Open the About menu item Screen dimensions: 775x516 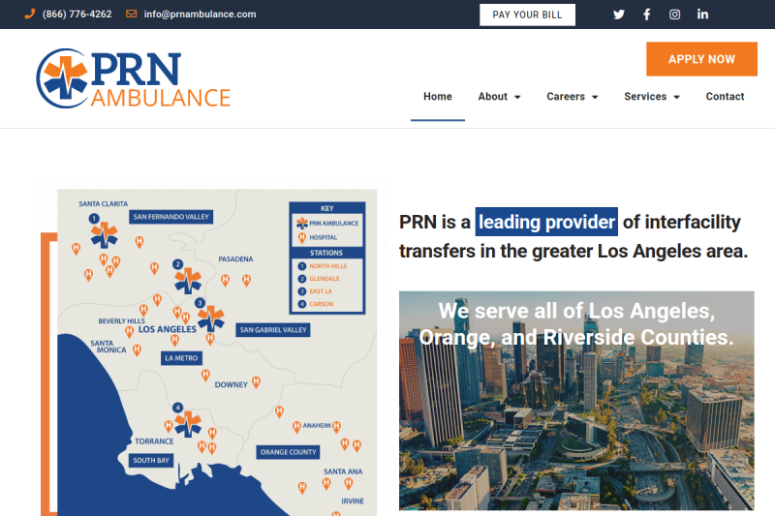point(493,96)
